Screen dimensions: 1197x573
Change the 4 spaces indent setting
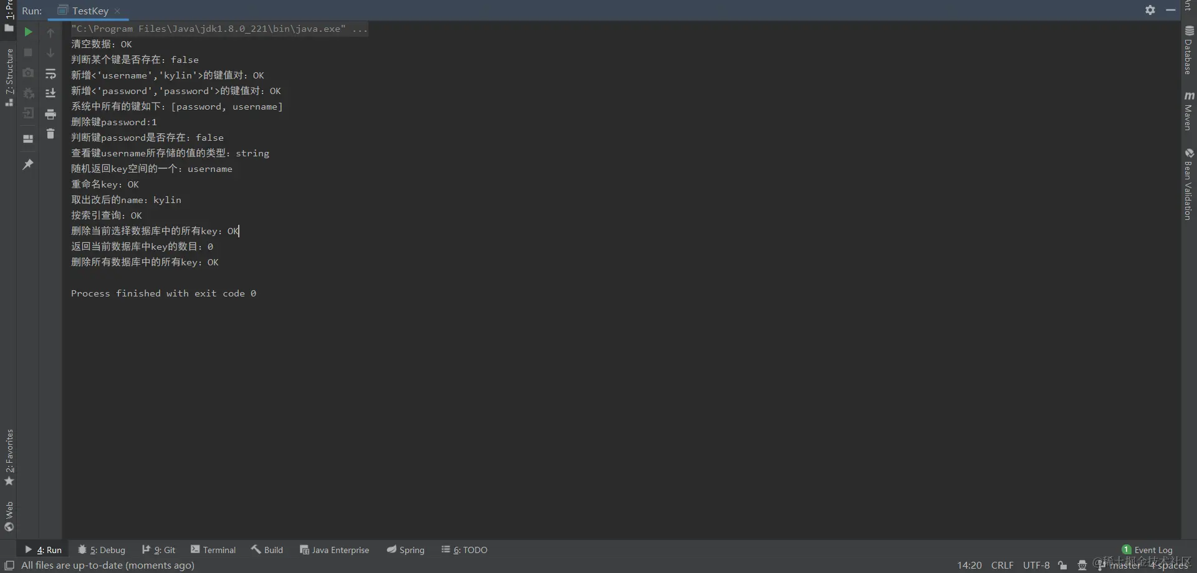coord(1169,566)
